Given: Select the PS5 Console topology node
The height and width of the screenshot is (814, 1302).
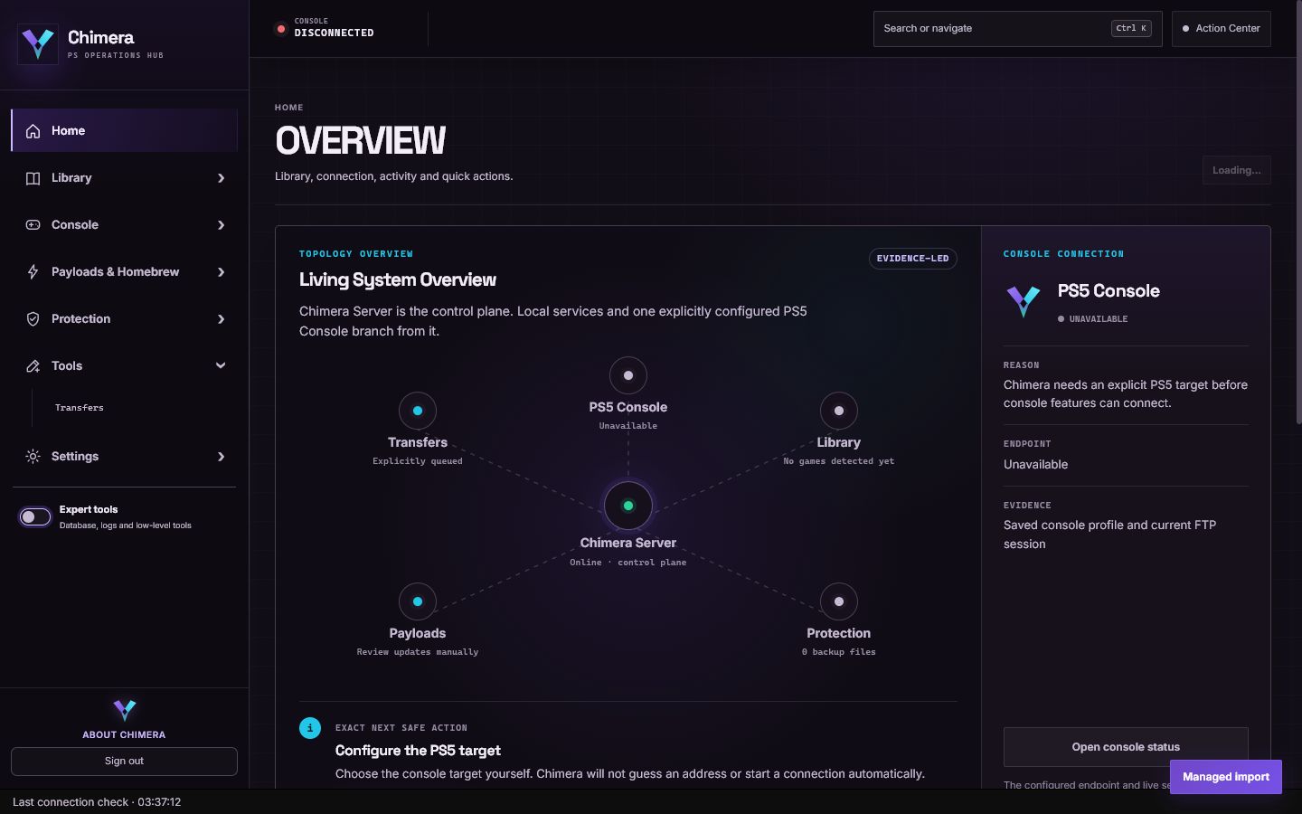Looking at the screenshot, I should (x=628, y=375).
